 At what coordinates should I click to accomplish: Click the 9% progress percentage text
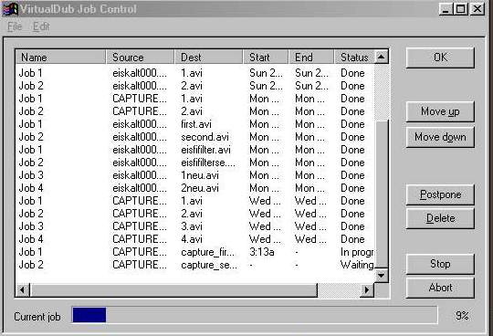pos(462,316)
